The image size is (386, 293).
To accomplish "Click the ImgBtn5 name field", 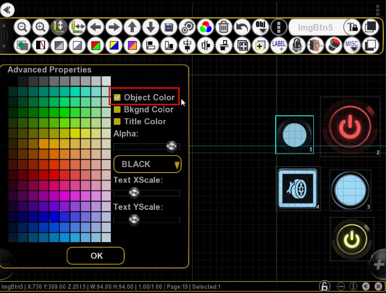I will click(316, 27).
